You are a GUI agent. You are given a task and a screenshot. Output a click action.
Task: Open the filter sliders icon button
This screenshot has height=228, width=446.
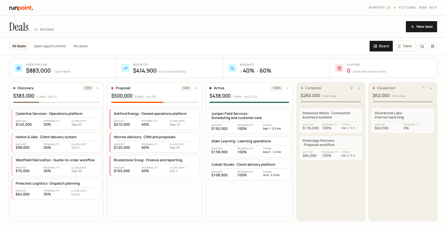[x=433, y=46]
